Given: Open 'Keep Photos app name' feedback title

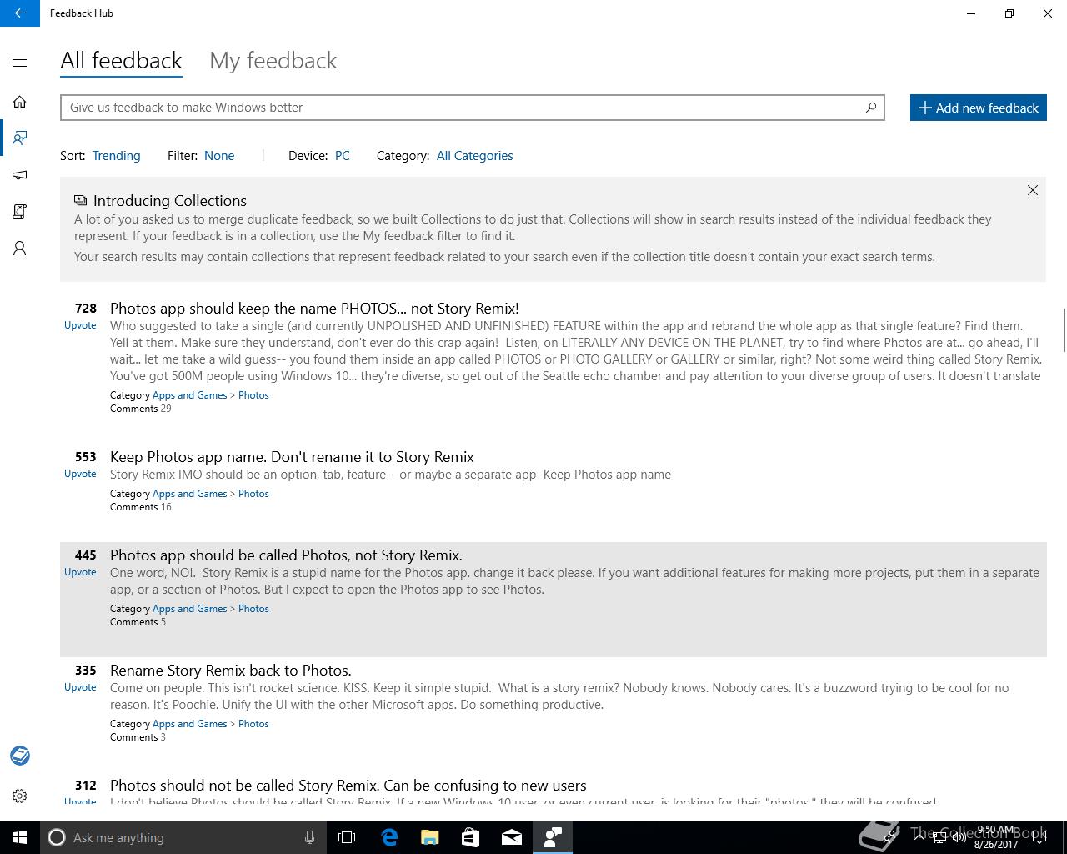Looking at the screenshot, I should click(x=292, y=457).
